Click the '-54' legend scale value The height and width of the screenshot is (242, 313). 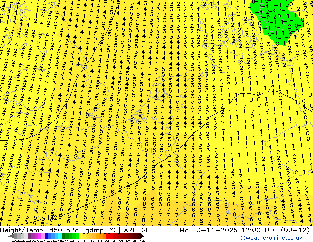coord(16,241)
